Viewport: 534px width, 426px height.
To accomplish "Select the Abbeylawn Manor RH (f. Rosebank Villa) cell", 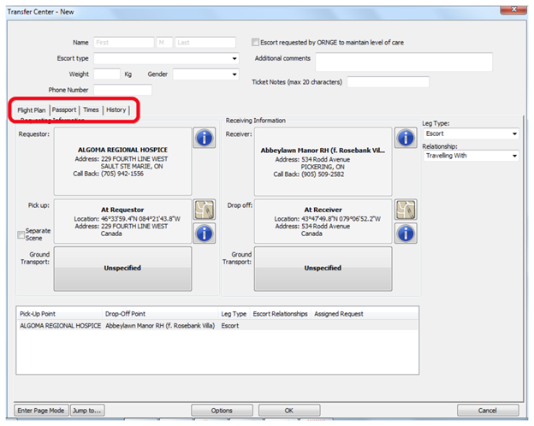I will (160, 326).
